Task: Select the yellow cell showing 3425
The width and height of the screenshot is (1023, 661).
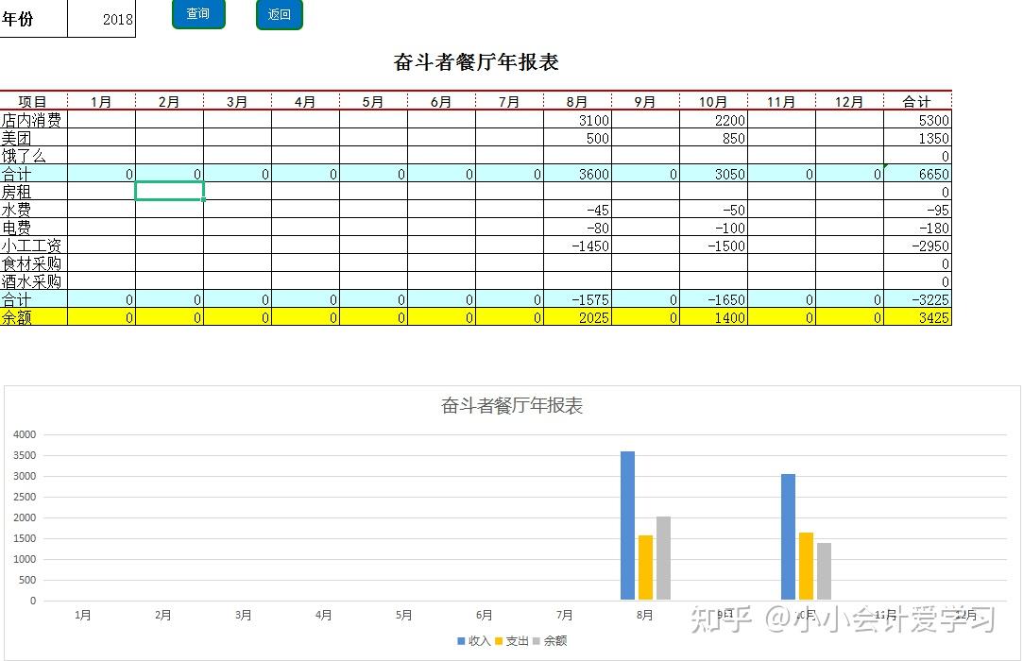Action: [917, 317]
